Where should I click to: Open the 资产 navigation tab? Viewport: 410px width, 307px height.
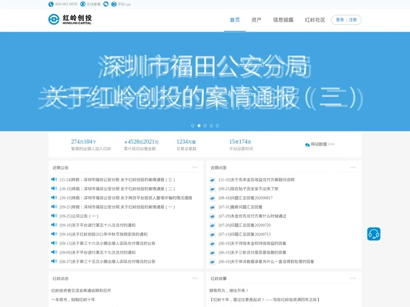(256, 20)
